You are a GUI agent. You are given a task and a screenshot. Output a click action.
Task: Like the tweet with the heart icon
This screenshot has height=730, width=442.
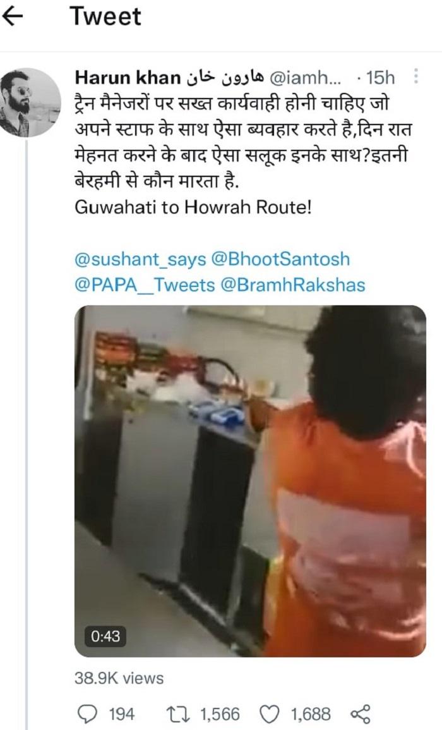coord(268,714)
